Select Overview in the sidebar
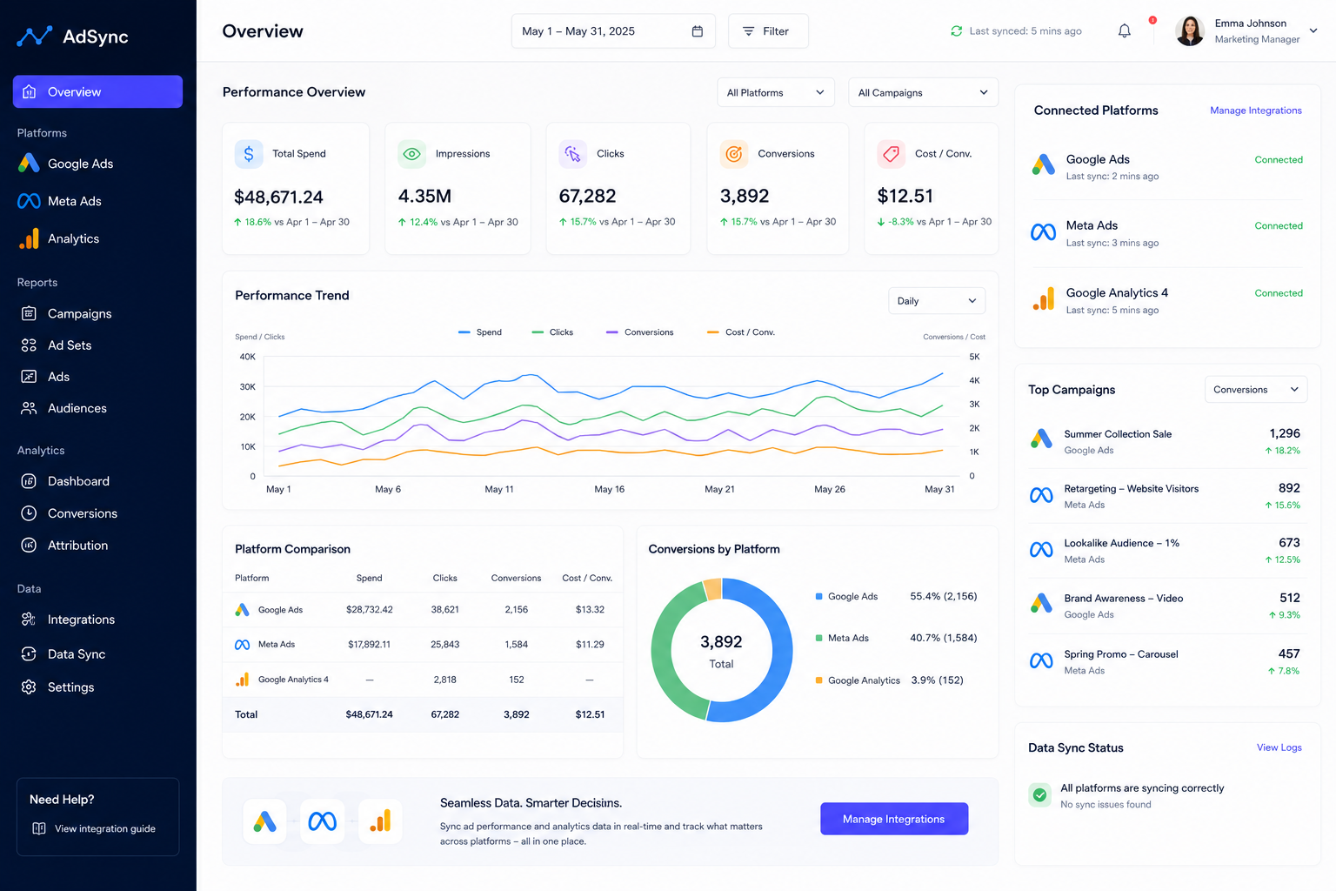 click(97, 91)
